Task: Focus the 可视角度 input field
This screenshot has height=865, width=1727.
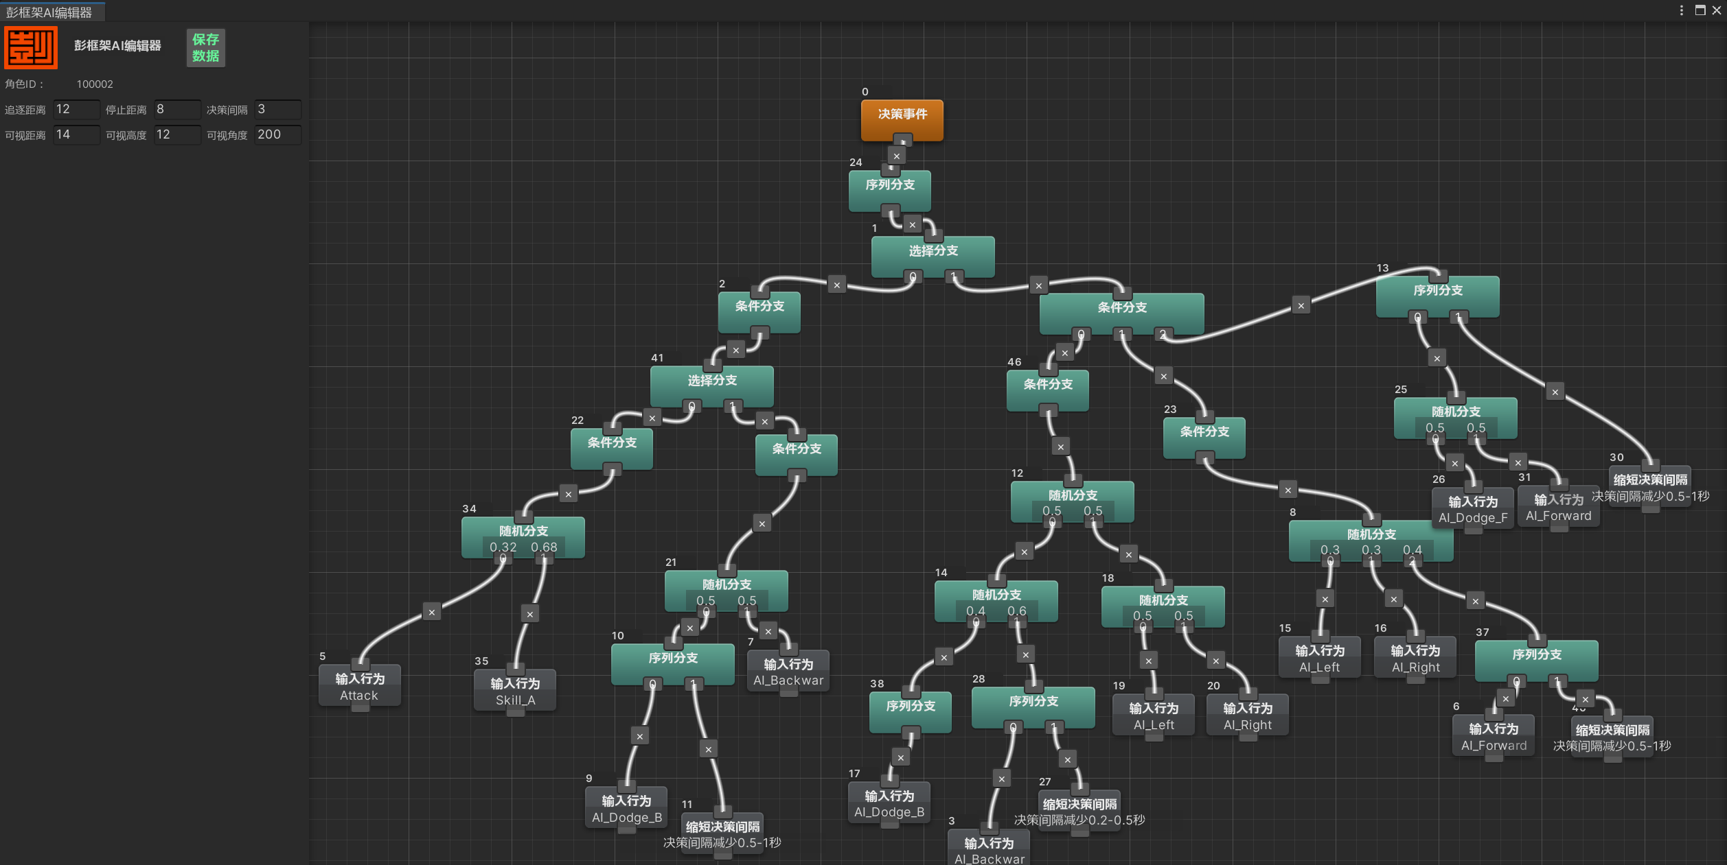Action: [x=277, y=135]
